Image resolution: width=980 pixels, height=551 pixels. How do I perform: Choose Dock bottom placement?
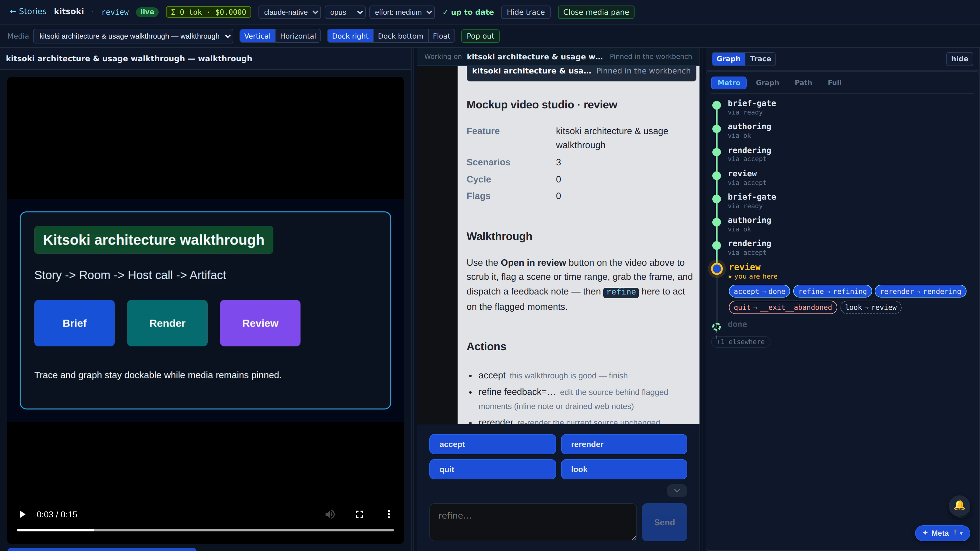click(400, 36)
